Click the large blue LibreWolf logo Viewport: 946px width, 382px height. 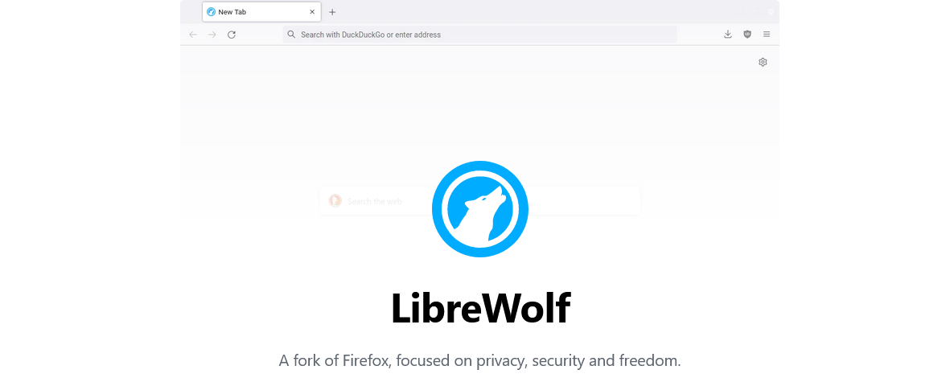(x=480, y=209)
